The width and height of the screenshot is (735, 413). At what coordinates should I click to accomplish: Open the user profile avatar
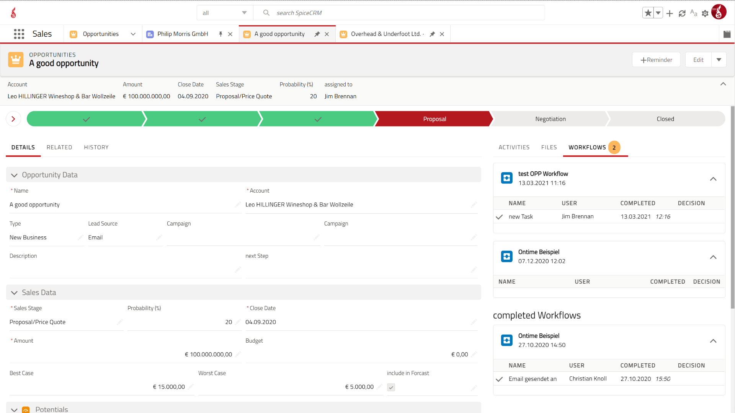[719, 12]
